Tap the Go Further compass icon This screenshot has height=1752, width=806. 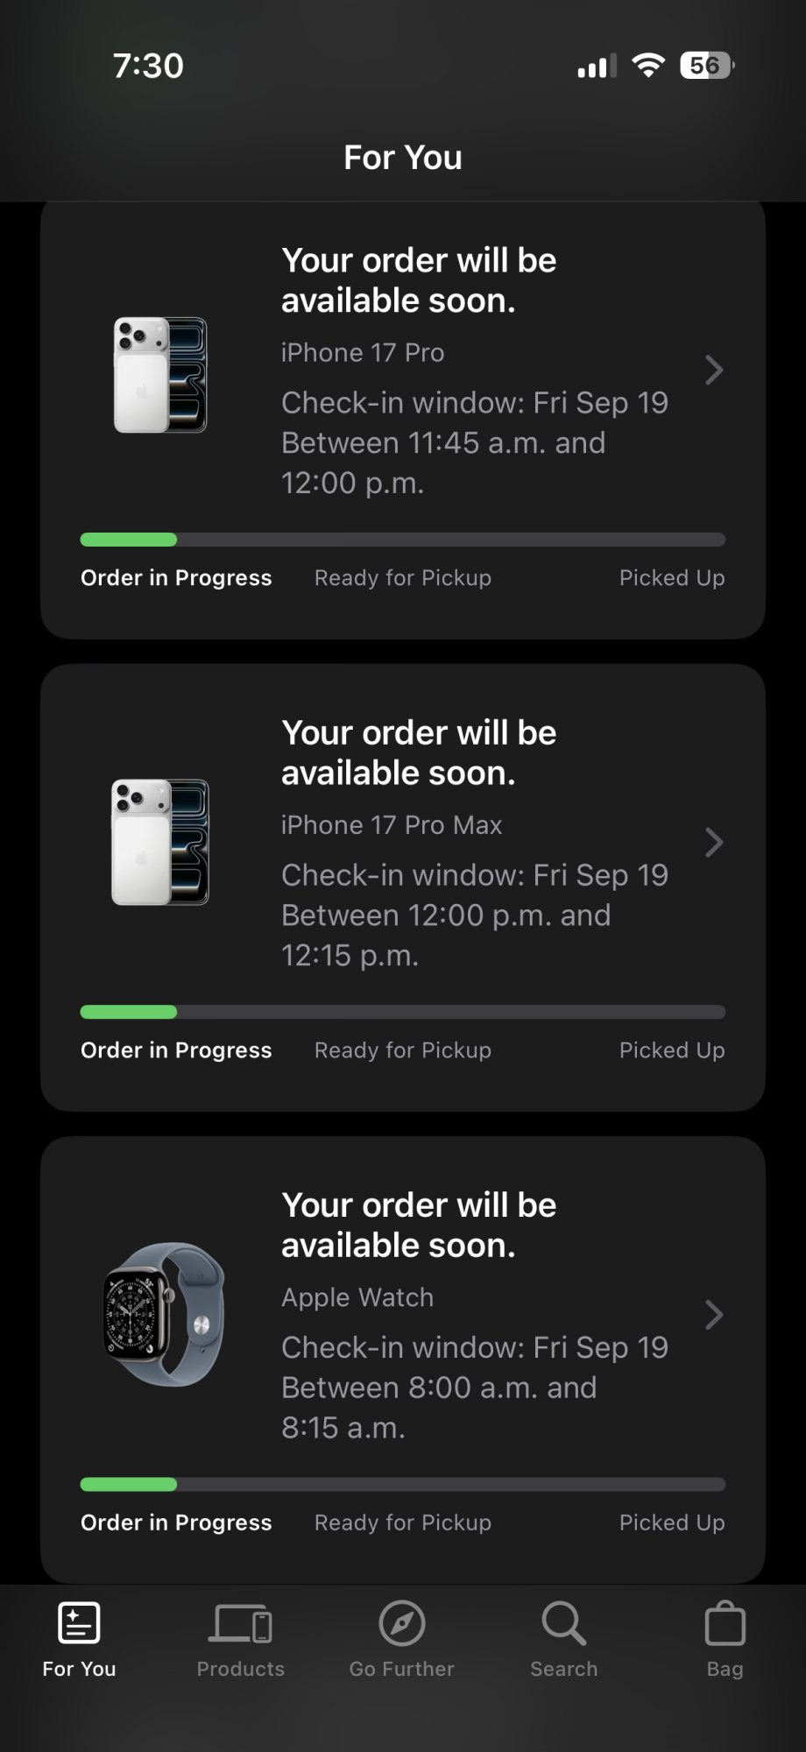[x=402, y=1623]
